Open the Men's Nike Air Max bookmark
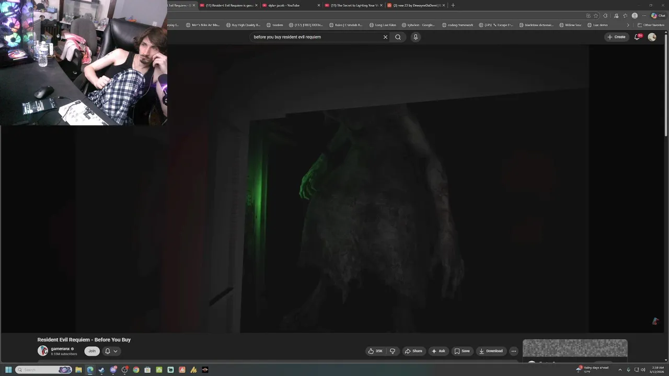 (x=203, y=25)
